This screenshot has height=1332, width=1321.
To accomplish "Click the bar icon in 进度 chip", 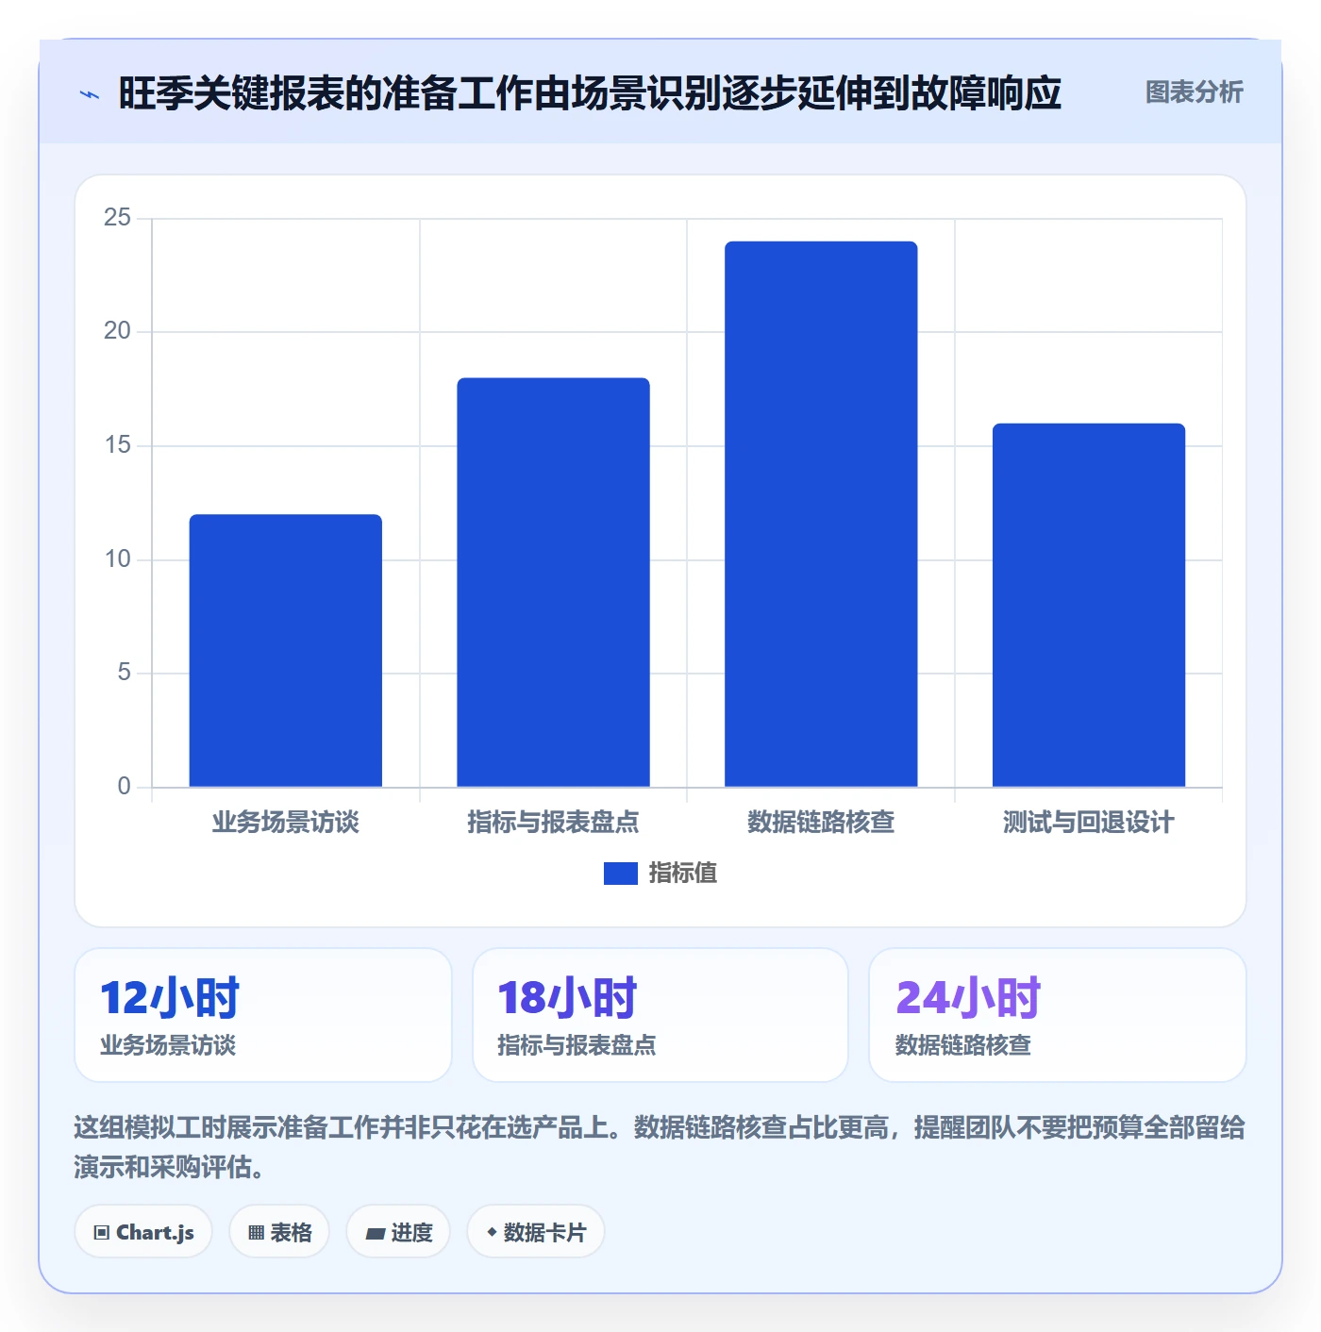I will [x=375, y=1234].
